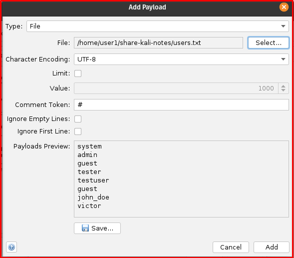Viewport: 294px width, 258px height.
Task: Click the Select... file button
Action: 269,43
